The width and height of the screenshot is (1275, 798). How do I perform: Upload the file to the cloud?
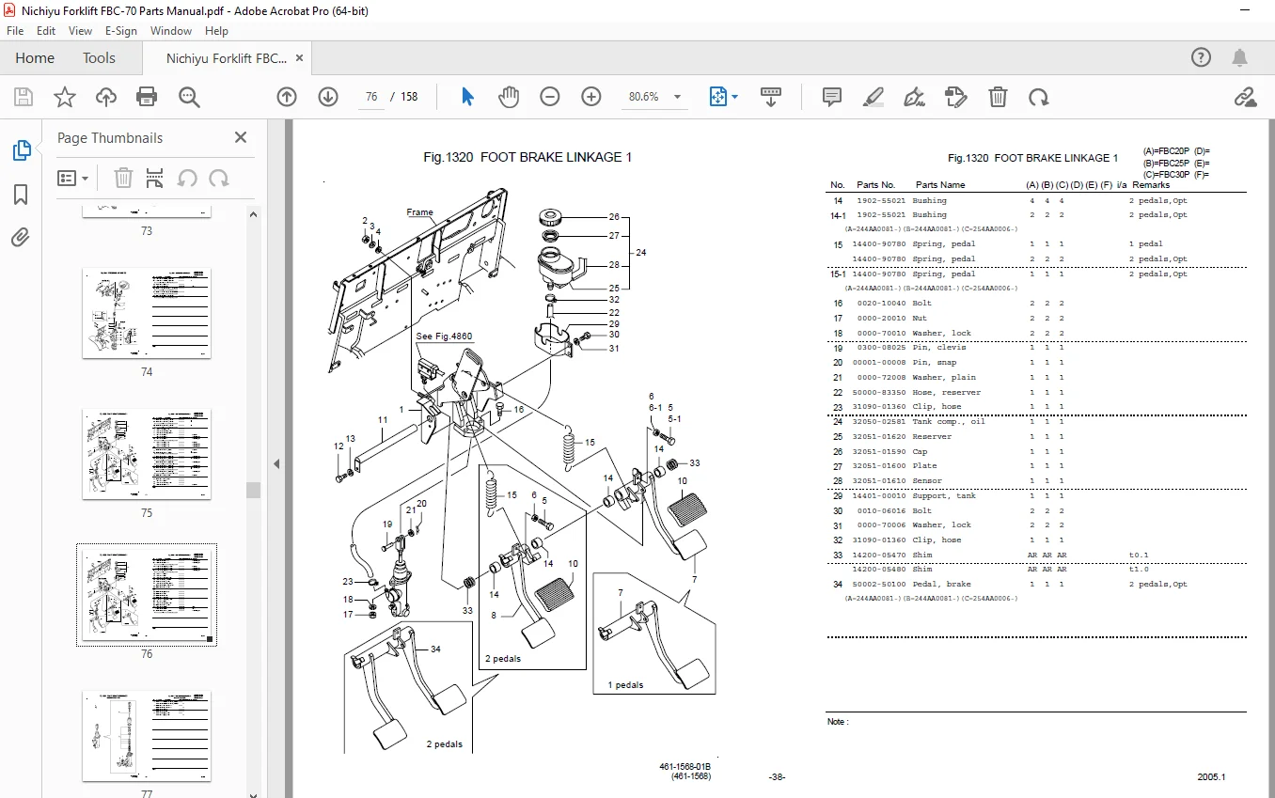click(x=106, y=97)
